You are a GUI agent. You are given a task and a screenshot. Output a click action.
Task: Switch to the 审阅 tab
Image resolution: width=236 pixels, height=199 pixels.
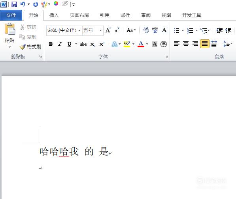146,15
